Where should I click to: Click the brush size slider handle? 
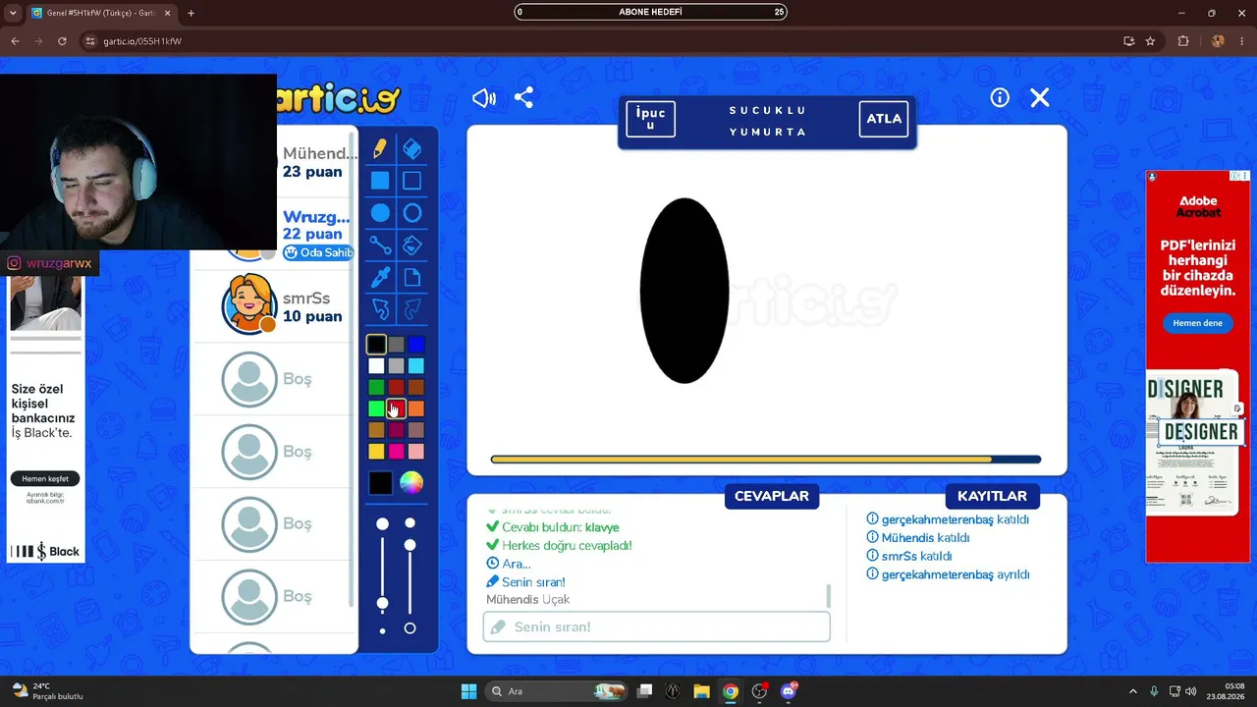(383, 603)
